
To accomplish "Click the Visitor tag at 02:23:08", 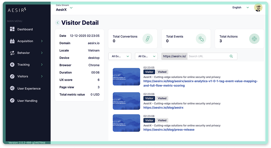I will point(149,120).
